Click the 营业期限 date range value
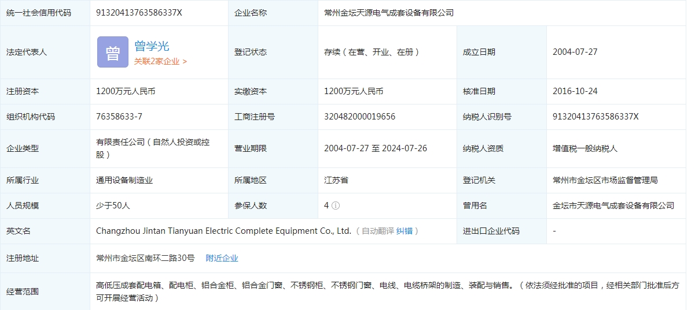 coord(375,148)
